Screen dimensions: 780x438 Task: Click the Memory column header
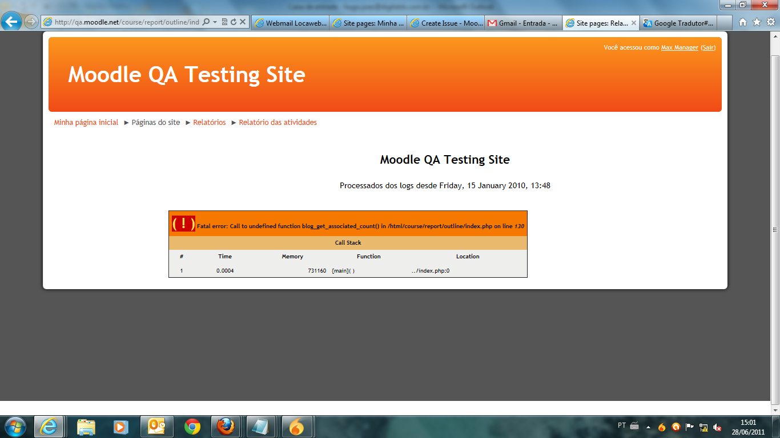point(292,257)
